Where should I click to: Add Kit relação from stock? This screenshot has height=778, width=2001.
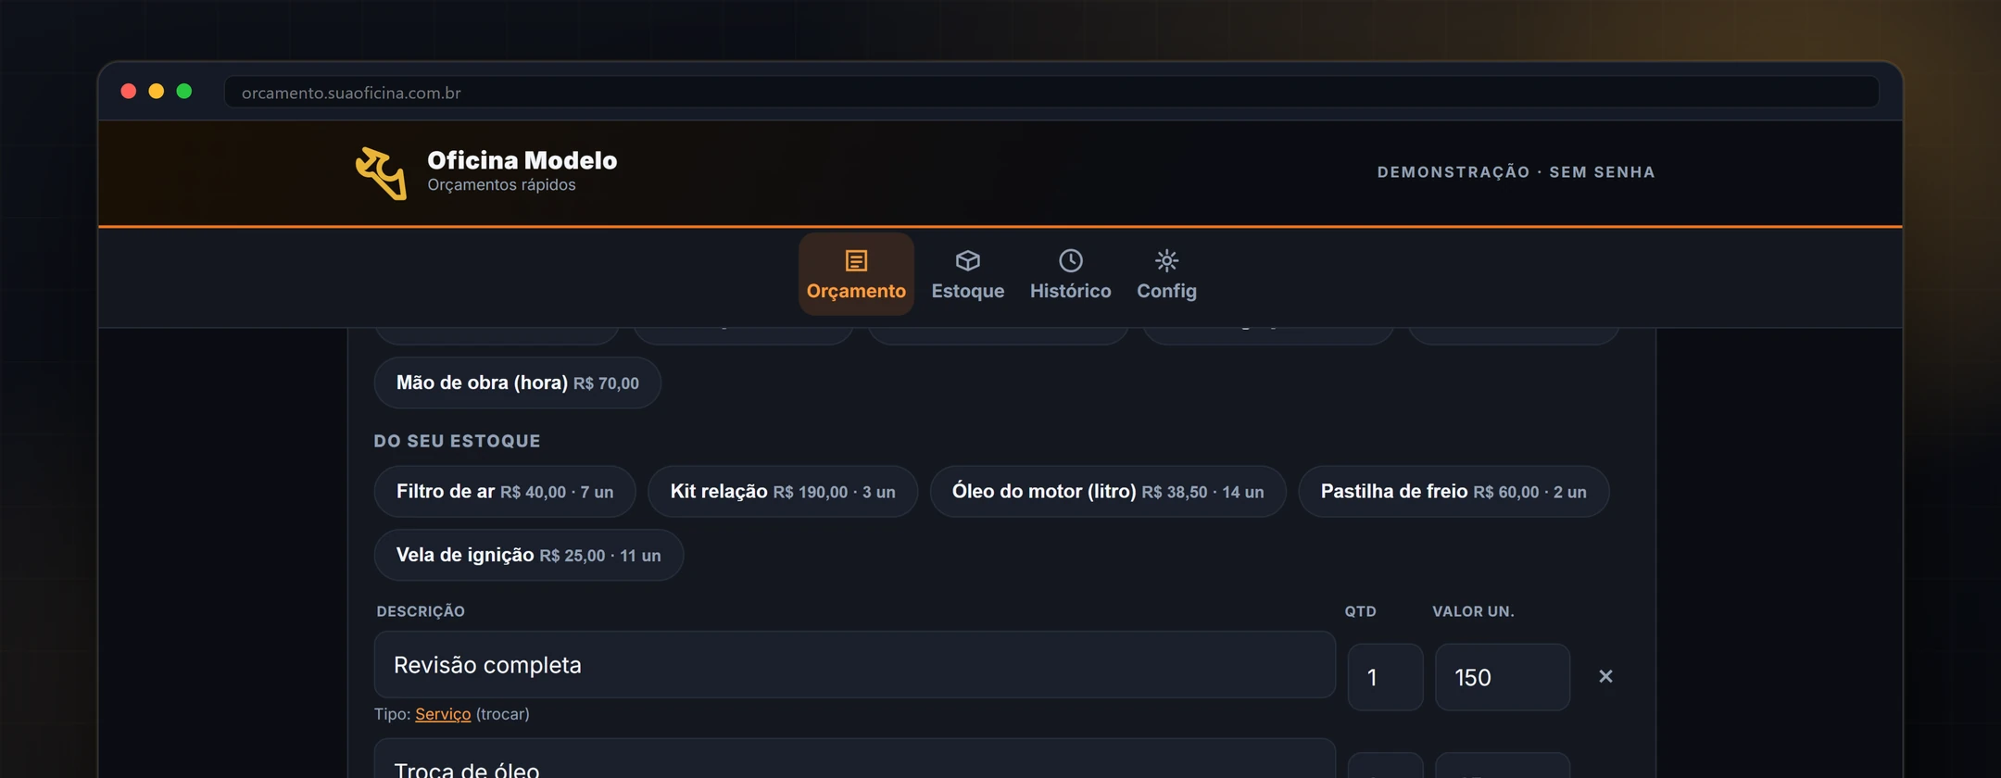pos(783,492)
